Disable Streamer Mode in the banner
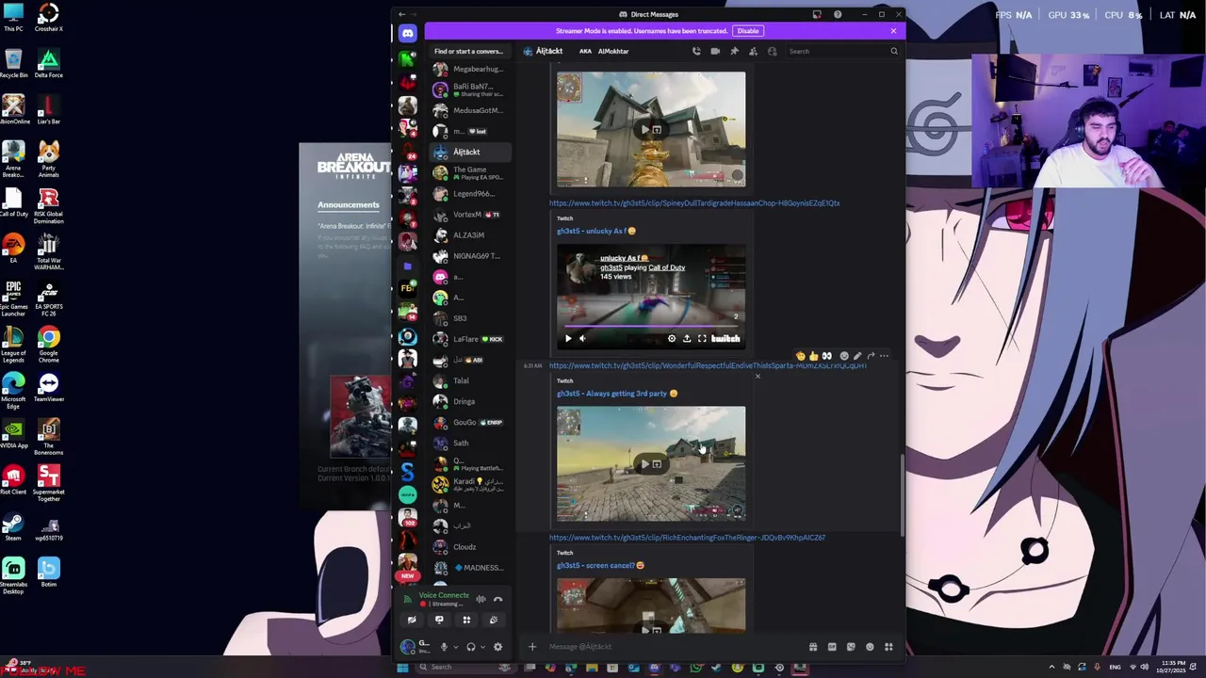This screenshot has width=1206, height=678. 748,31
